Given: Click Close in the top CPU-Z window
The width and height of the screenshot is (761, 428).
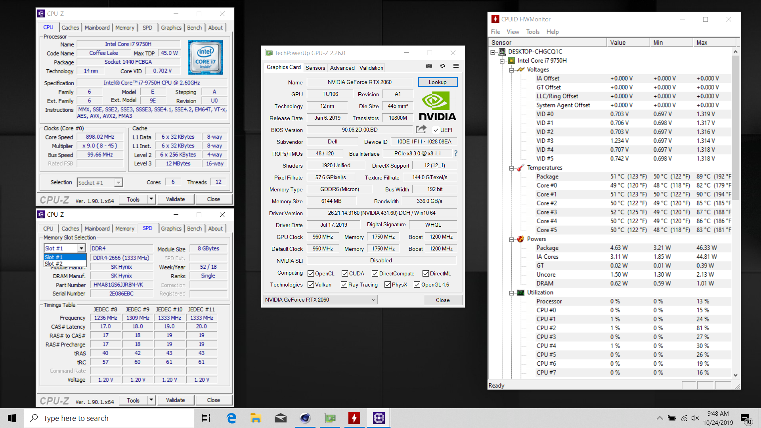Looking at the screenshot, I should [x=213, y=199].
